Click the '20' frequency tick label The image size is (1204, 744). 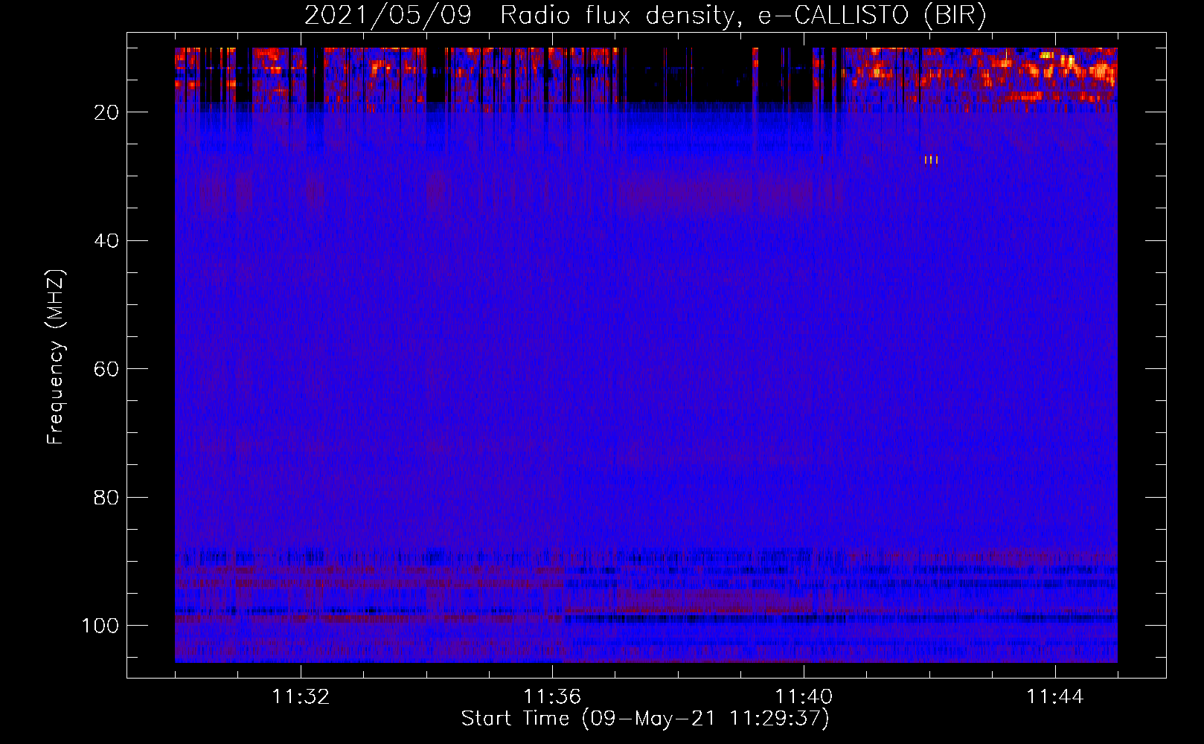point(106,112)
